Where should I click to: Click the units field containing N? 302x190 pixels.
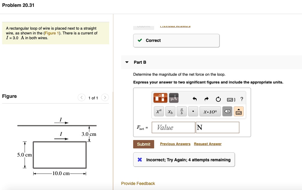coord(217,127)
